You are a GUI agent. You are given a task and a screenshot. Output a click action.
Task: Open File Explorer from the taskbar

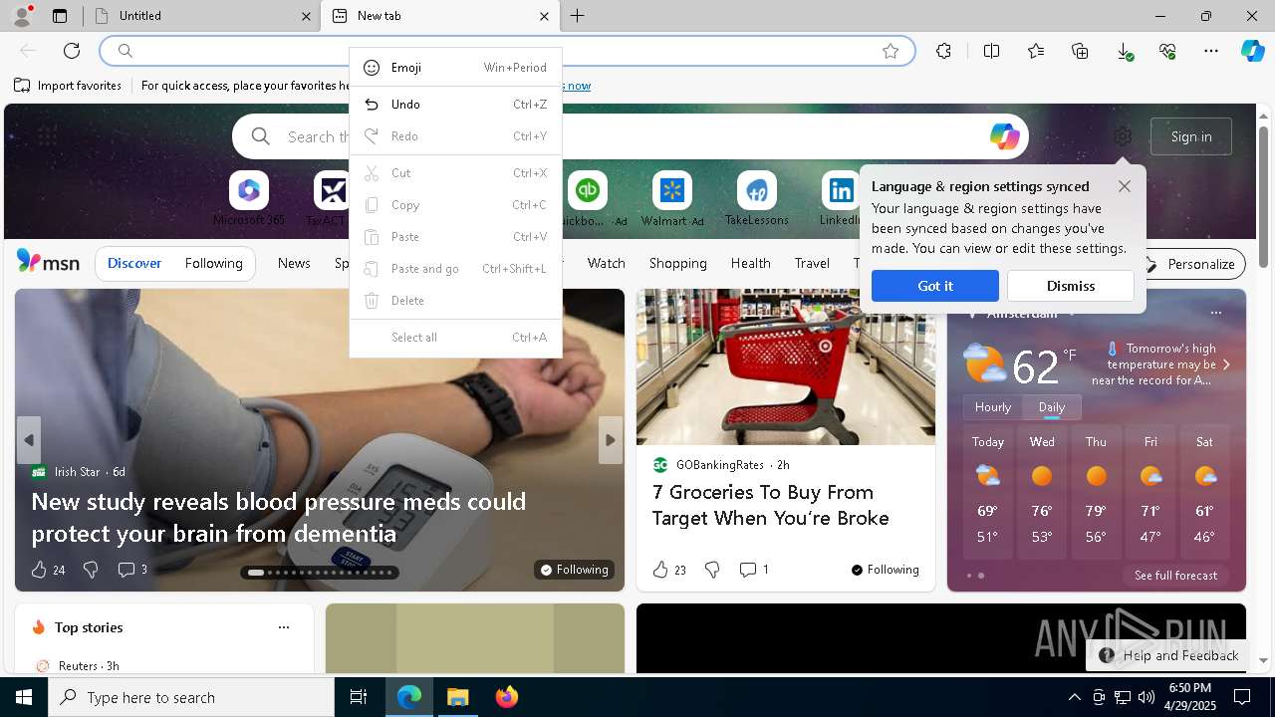point(458,697)
